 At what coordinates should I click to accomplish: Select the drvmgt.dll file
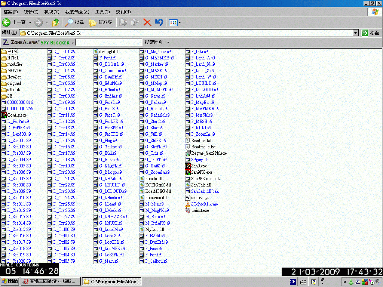coord(105,52)
